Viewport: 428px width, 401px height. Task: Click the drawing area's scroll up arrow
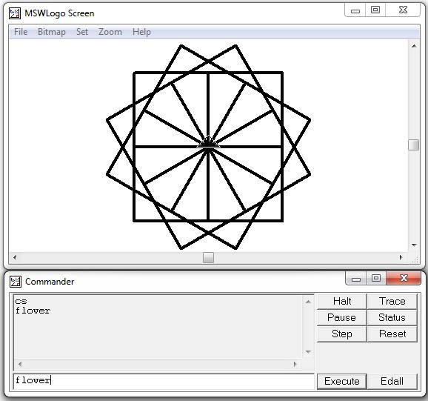point(414,46)
